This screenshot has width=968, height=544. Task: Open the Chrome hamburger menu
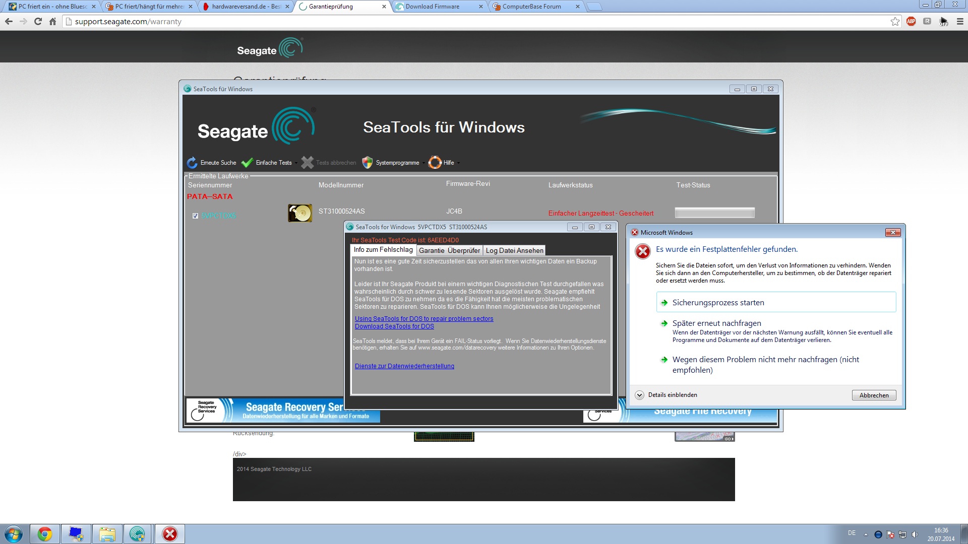[x=960, y=22]
